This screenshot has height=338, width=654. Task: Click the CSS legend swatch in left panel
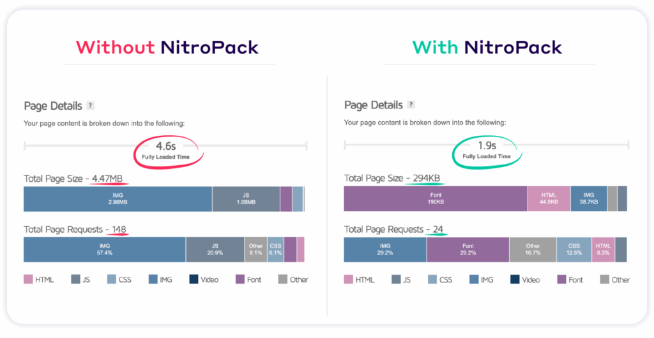click(x=111, y=279)
